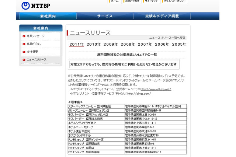Screen dimensions: 236x157
Task: Select the 2011年 year link
Action: pyautogui.click(x=76, y=44)
